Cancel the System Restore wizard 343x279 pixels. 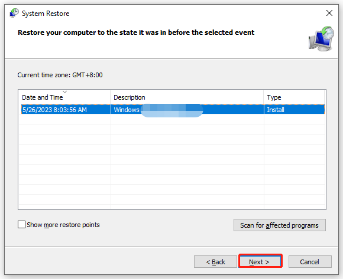coord(310,261)
